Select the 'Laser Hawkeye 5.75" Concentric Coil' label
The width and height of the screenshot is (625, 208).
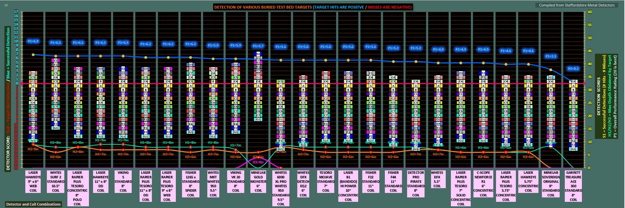click(529, 182)
